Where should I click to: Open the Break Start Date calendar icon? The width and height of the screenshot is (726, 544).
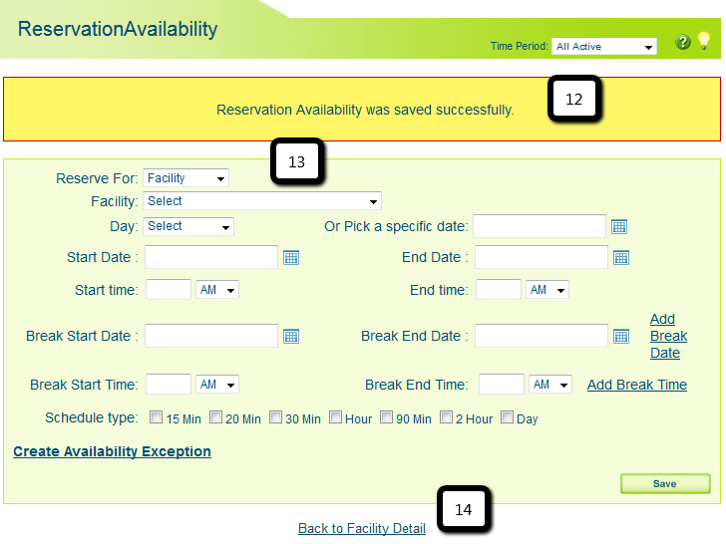click(x=291, y=336)
